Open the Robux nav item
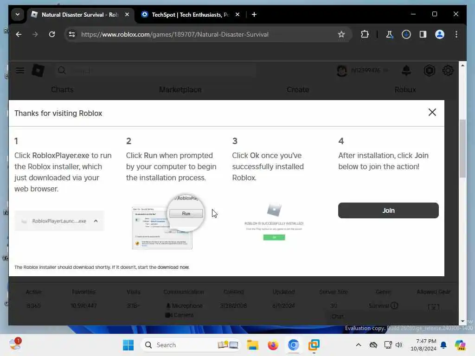 (405, 89)
